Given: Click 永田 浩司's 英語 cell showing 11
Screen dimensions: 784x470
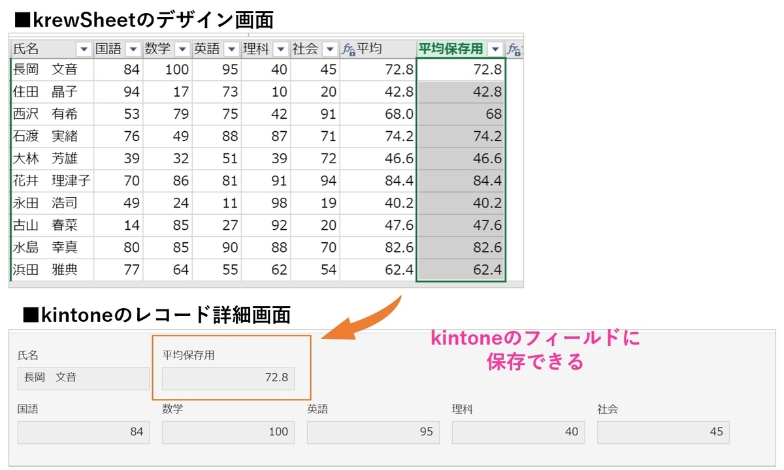Looking at the screenshot, I should click(x=216, y=203).
